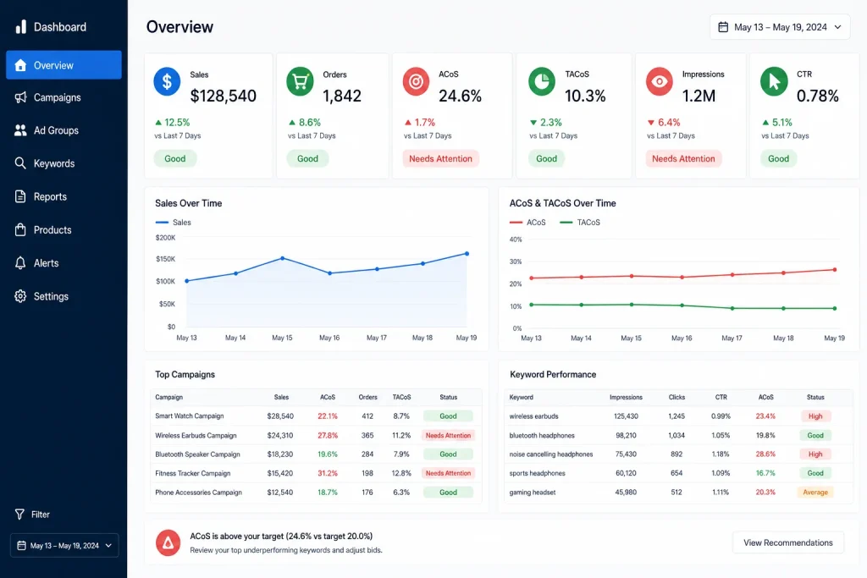Click the wireless earbuds keyword
The width and height of the screenshot is (867, 578).
coord(533,416)
